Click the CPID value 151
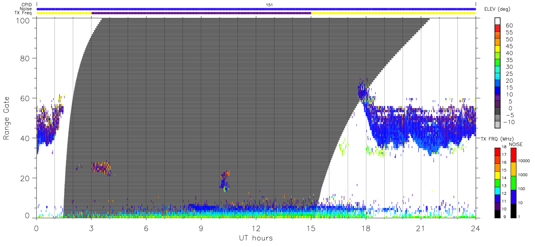 pos(270,4)
